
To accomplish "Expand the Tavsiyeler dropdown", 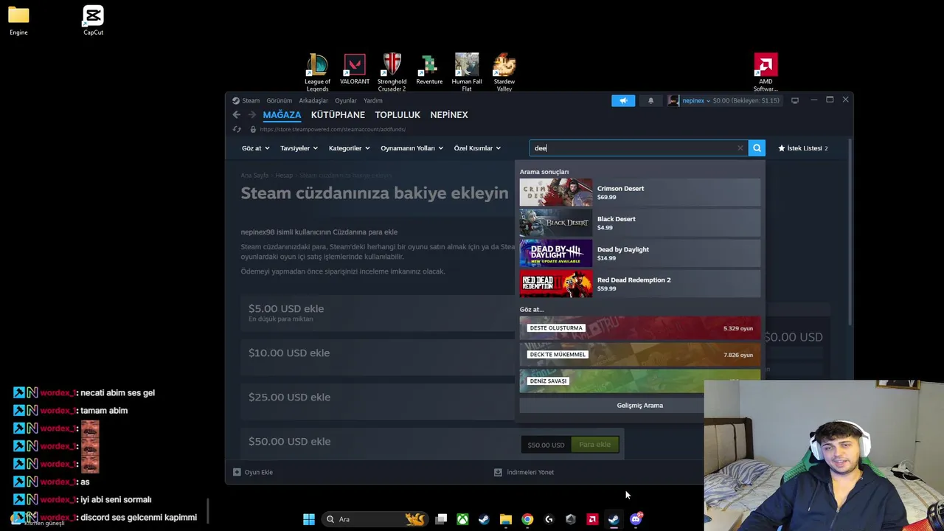I will click(299, 148).
